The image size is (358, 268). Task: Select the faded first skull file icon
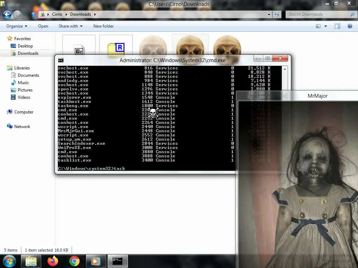pos(153,45)
